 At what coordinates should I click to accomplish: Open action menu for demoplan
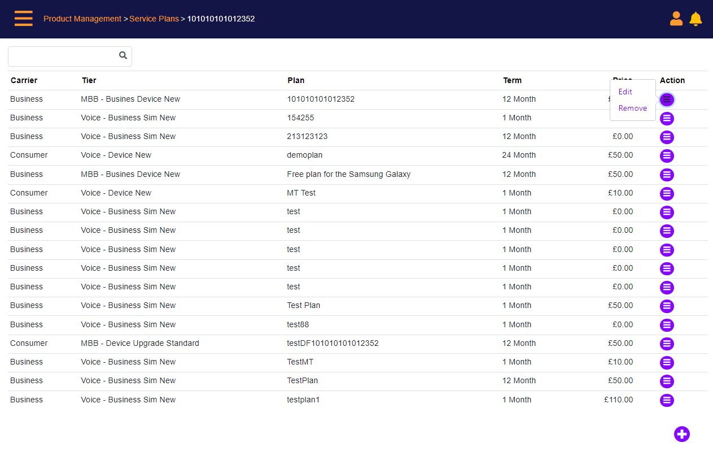(667, 156)
